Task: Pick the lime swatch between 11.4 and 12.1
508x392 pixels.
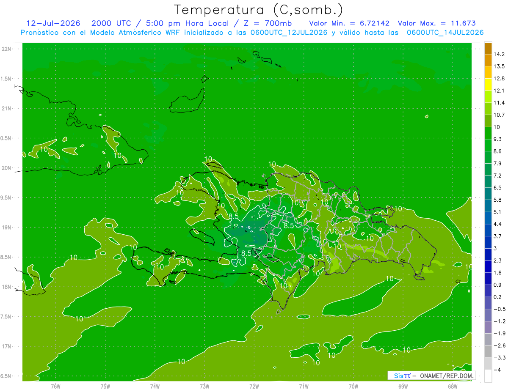Action: (488, 97)
